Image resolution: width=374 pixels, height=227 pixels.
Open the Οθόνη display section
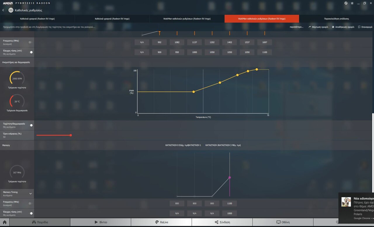coord(283,222)
